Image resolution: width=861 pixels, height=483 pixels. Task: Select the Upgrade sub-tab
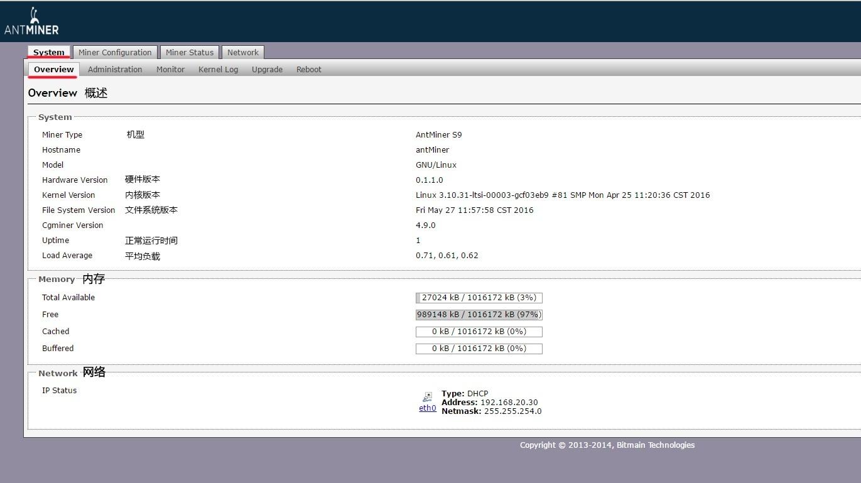tap(267, 69)
